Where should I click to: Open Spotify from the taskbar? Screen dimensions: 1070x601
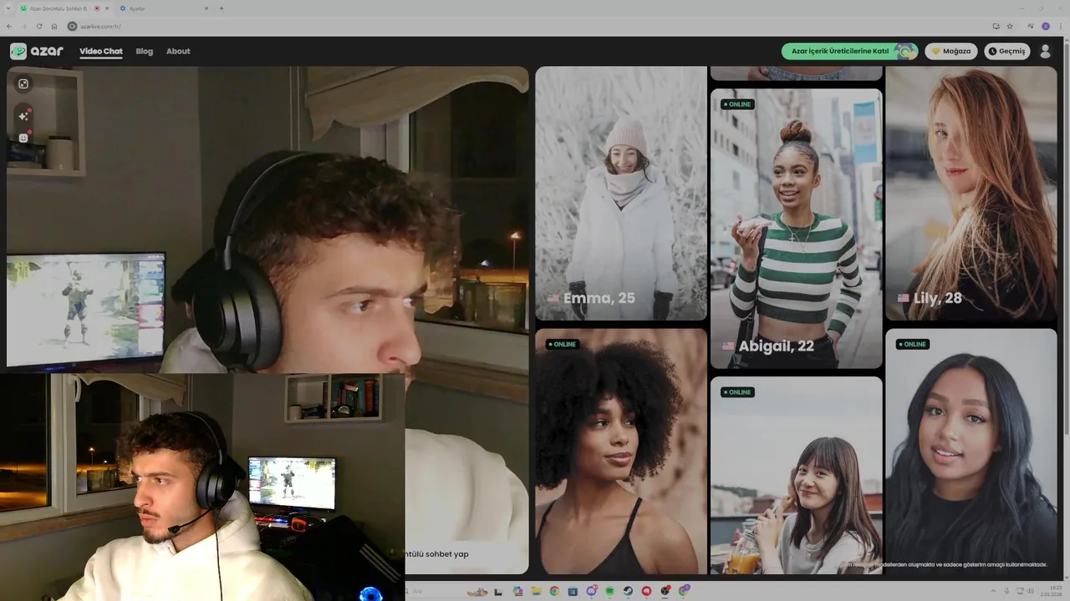(x=609, y=591)
